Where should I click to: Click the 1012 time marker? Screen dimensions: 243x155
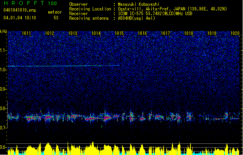click(x=49, y=33)
